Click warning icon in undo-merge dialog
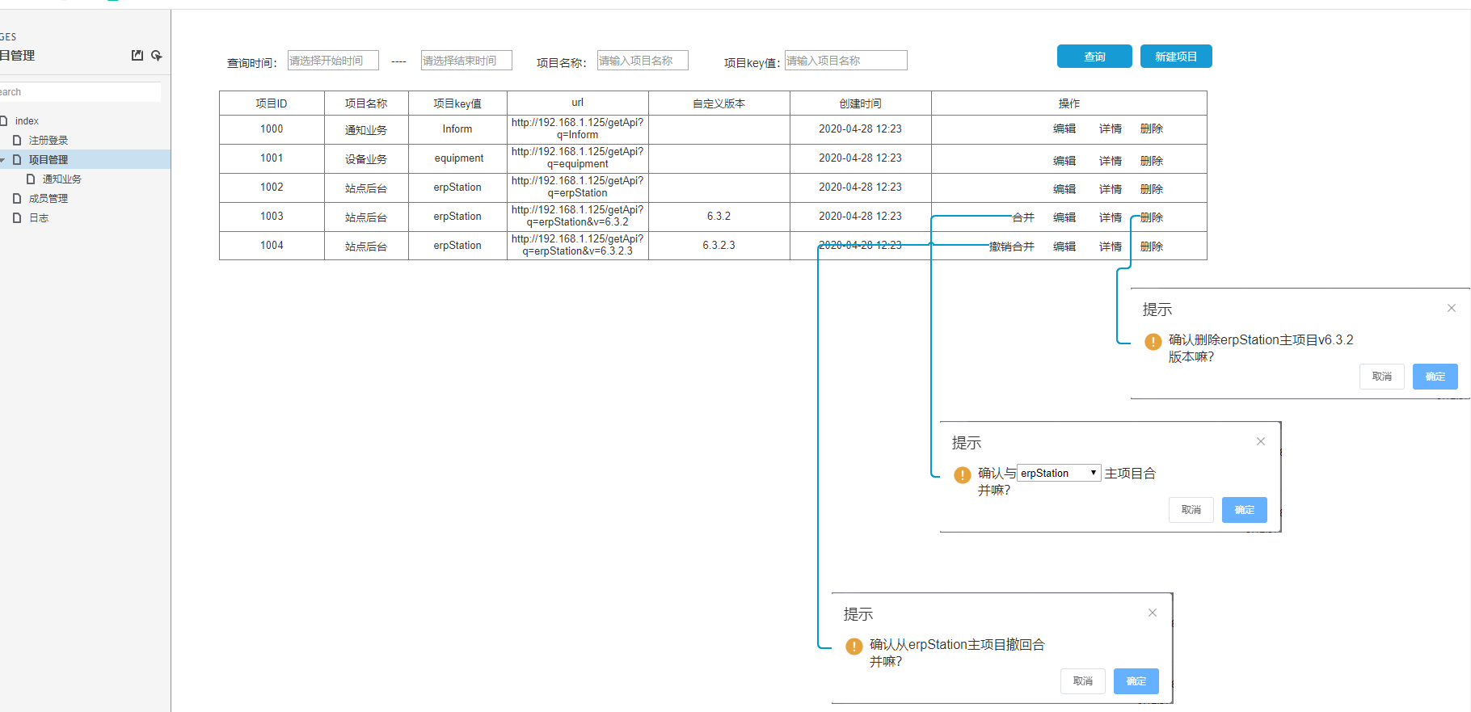The image size is (1471, 712). 854,647
